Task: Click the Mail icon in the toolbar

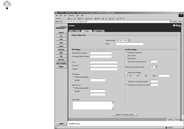Action: pos(106,18)
